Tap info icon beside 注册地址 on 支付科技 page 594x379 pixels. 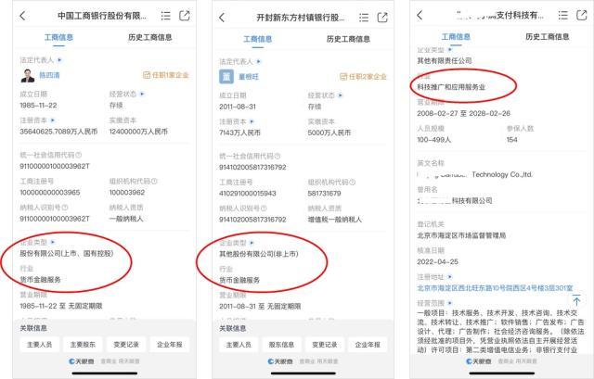tap(449, 277)
